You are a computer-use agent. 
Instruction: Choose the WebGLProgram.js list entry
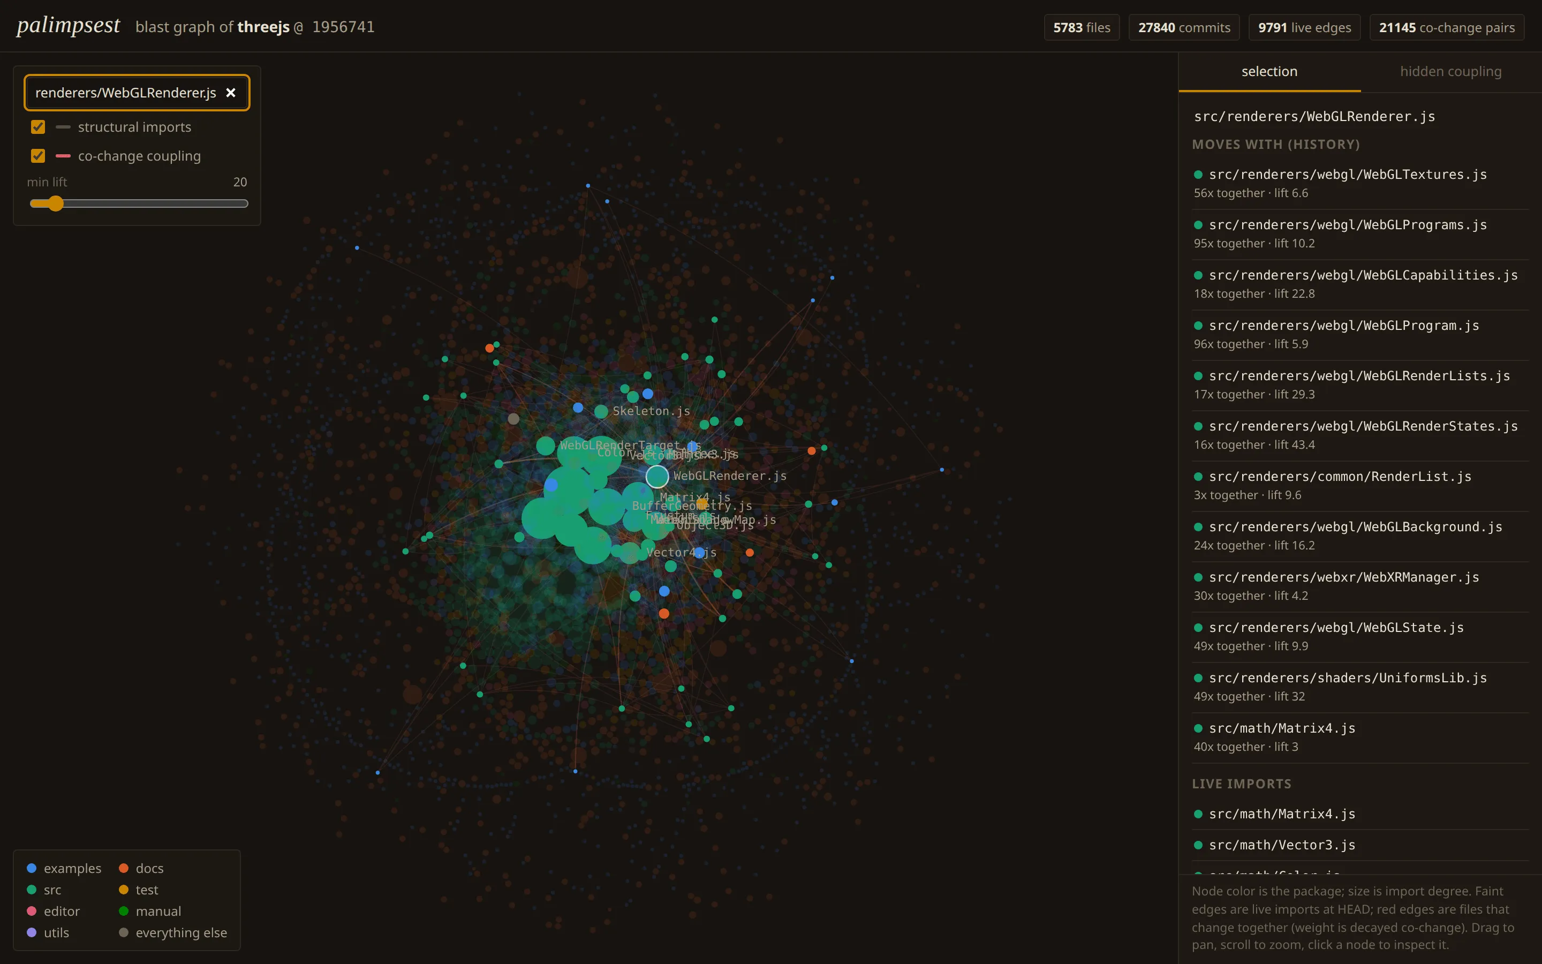point(1360,335)
